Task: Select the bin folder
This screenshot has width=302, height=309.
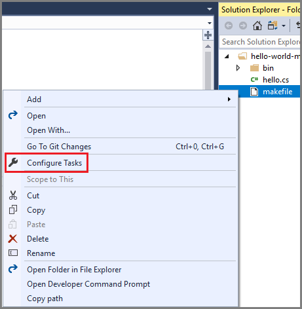Action: (x=268, y=68)
